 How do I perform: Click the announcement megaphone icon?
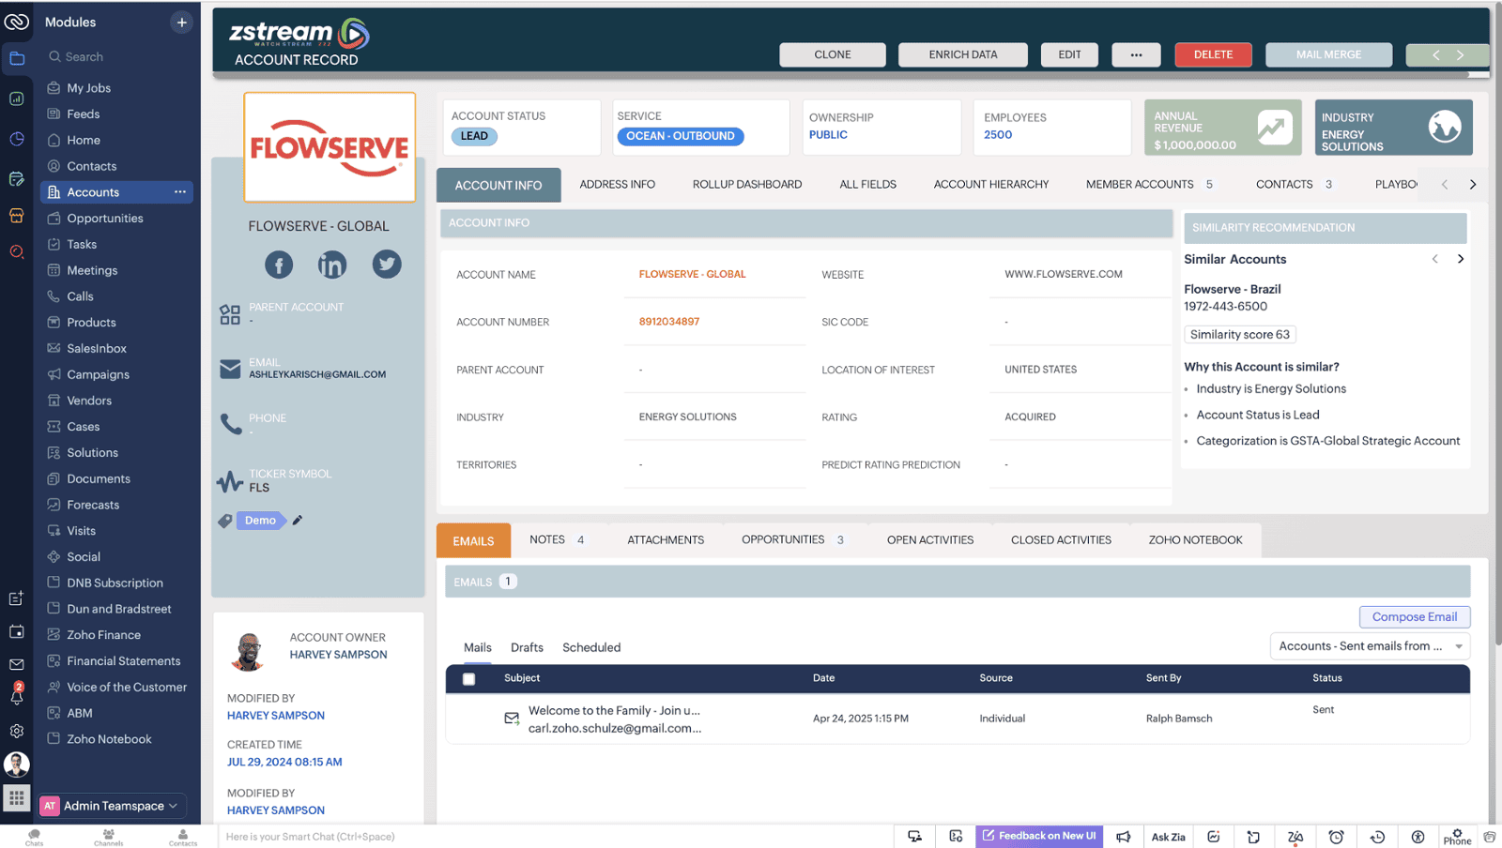click(x=1124, y=837)
